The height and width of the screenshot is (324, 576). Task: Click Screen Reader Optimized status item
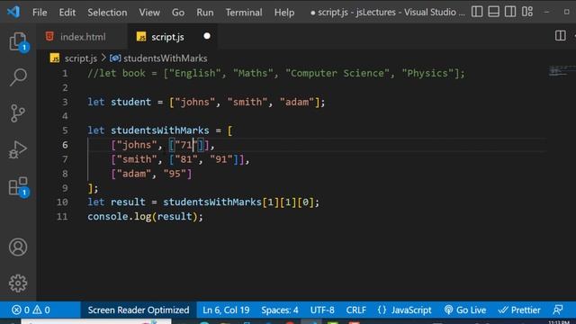click(138, 310)
